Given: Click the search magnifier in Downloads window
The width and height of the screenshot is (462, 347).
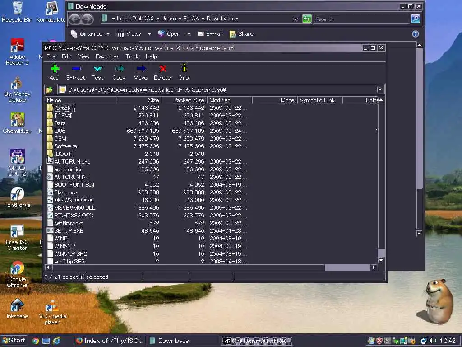Looking at the screenshot, I should coord(416,19).
